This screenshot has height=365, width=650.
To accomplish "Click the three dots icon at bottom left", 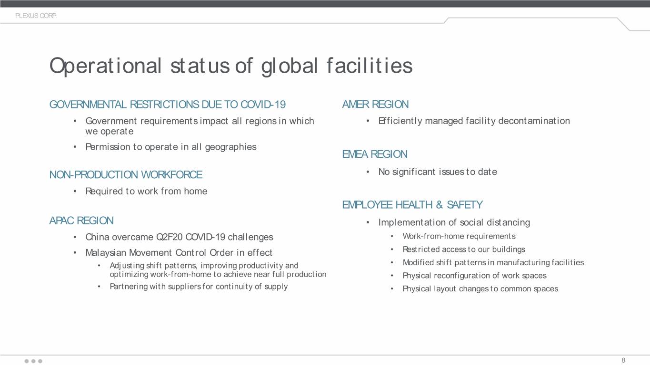I will pos(33,361).
